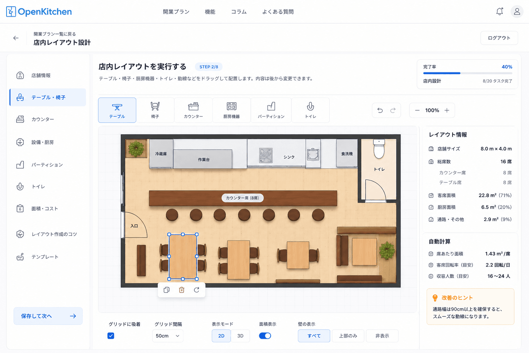Click the ログアウト button
The width and height of the screenshot is (529, 353).
coord(499,38)
